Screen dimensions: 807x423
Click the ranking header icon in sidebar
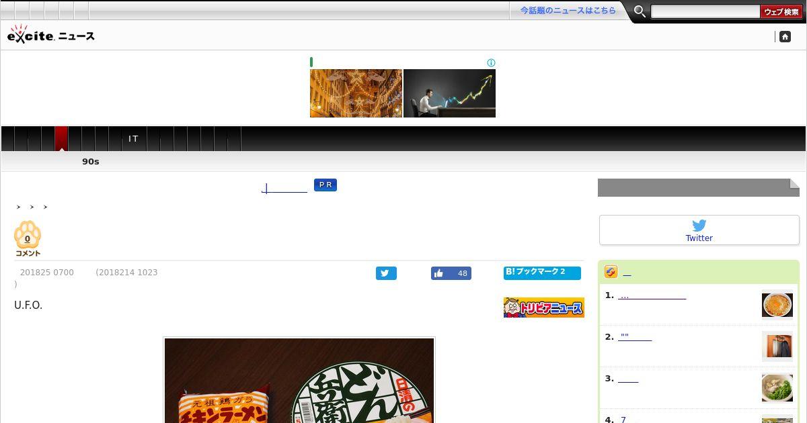tap(611, 272)
